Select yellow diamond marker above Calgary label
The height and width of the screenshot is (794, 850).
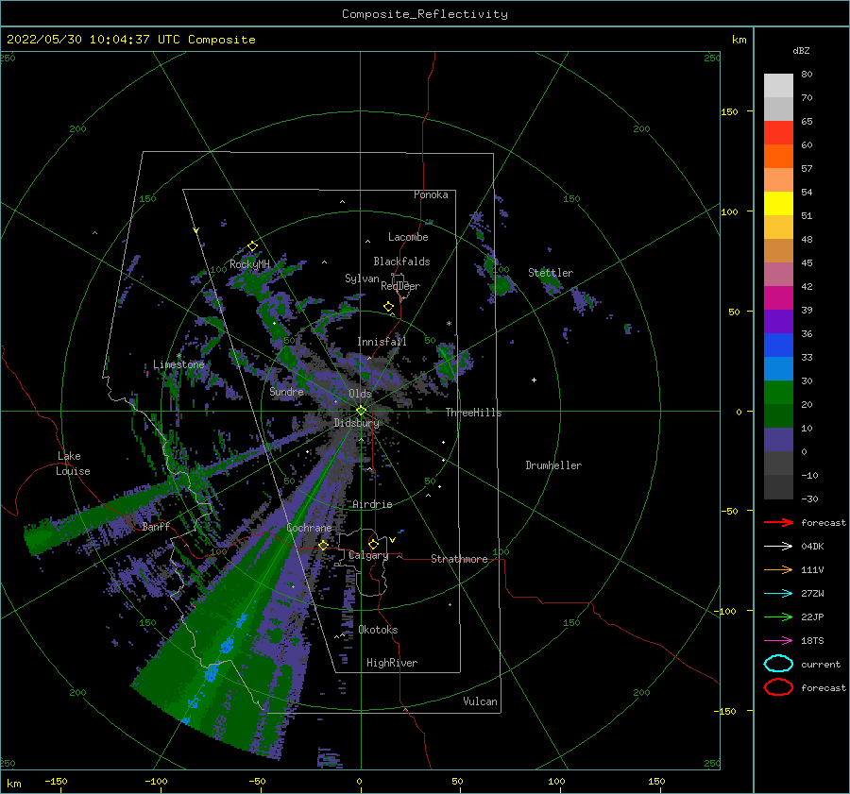(x=373, y=544)
